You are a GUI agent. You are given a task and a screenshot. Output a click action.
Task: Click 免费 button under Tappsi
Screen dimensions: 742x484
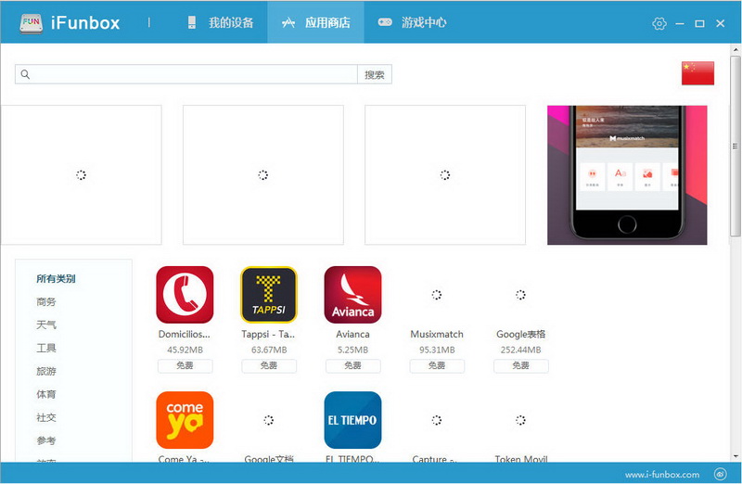269,365
